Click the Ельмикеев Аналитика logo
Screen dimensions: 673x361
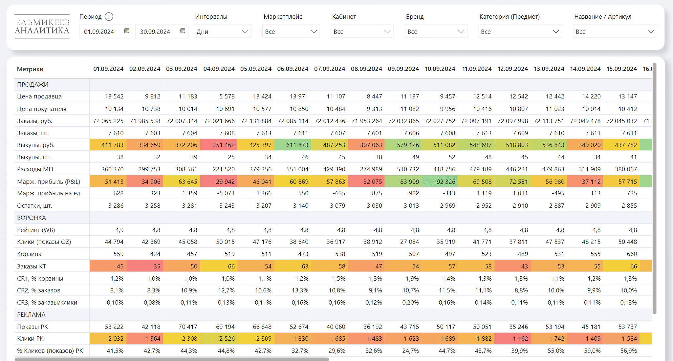coord(42,27)
